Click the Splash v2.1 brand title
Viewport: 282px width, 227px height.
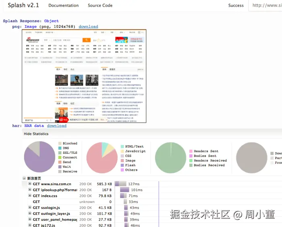(x=23, y=5)
